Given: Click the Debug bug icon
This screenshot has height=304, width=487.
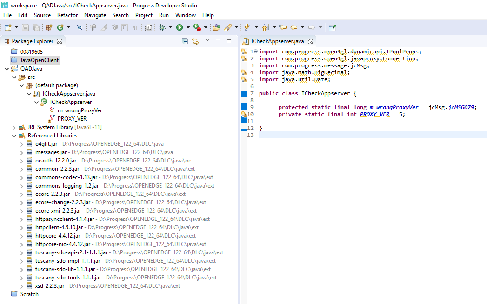Looking at the screenshot, I should [162, 27].
